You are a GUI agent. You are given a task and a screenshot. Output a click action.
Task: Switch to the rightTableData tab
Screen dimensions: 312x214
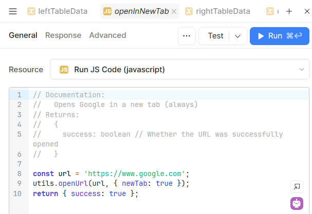(x=218, y=11)
